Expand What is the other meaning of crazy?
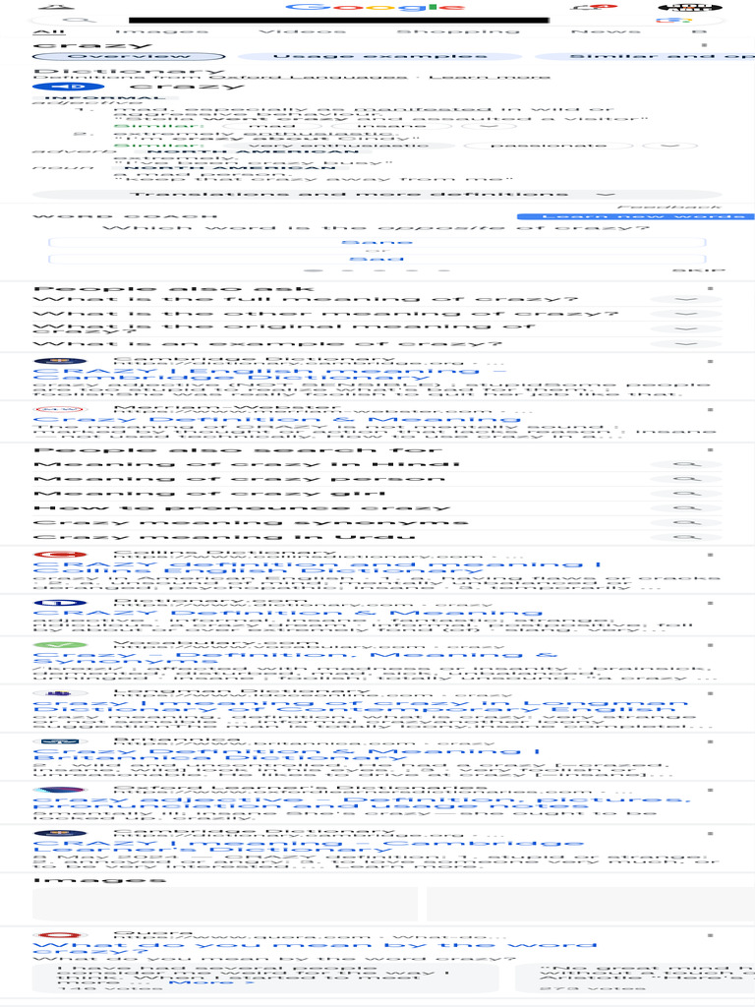The width and height of the screenshot is (755, 1007). 685,314
